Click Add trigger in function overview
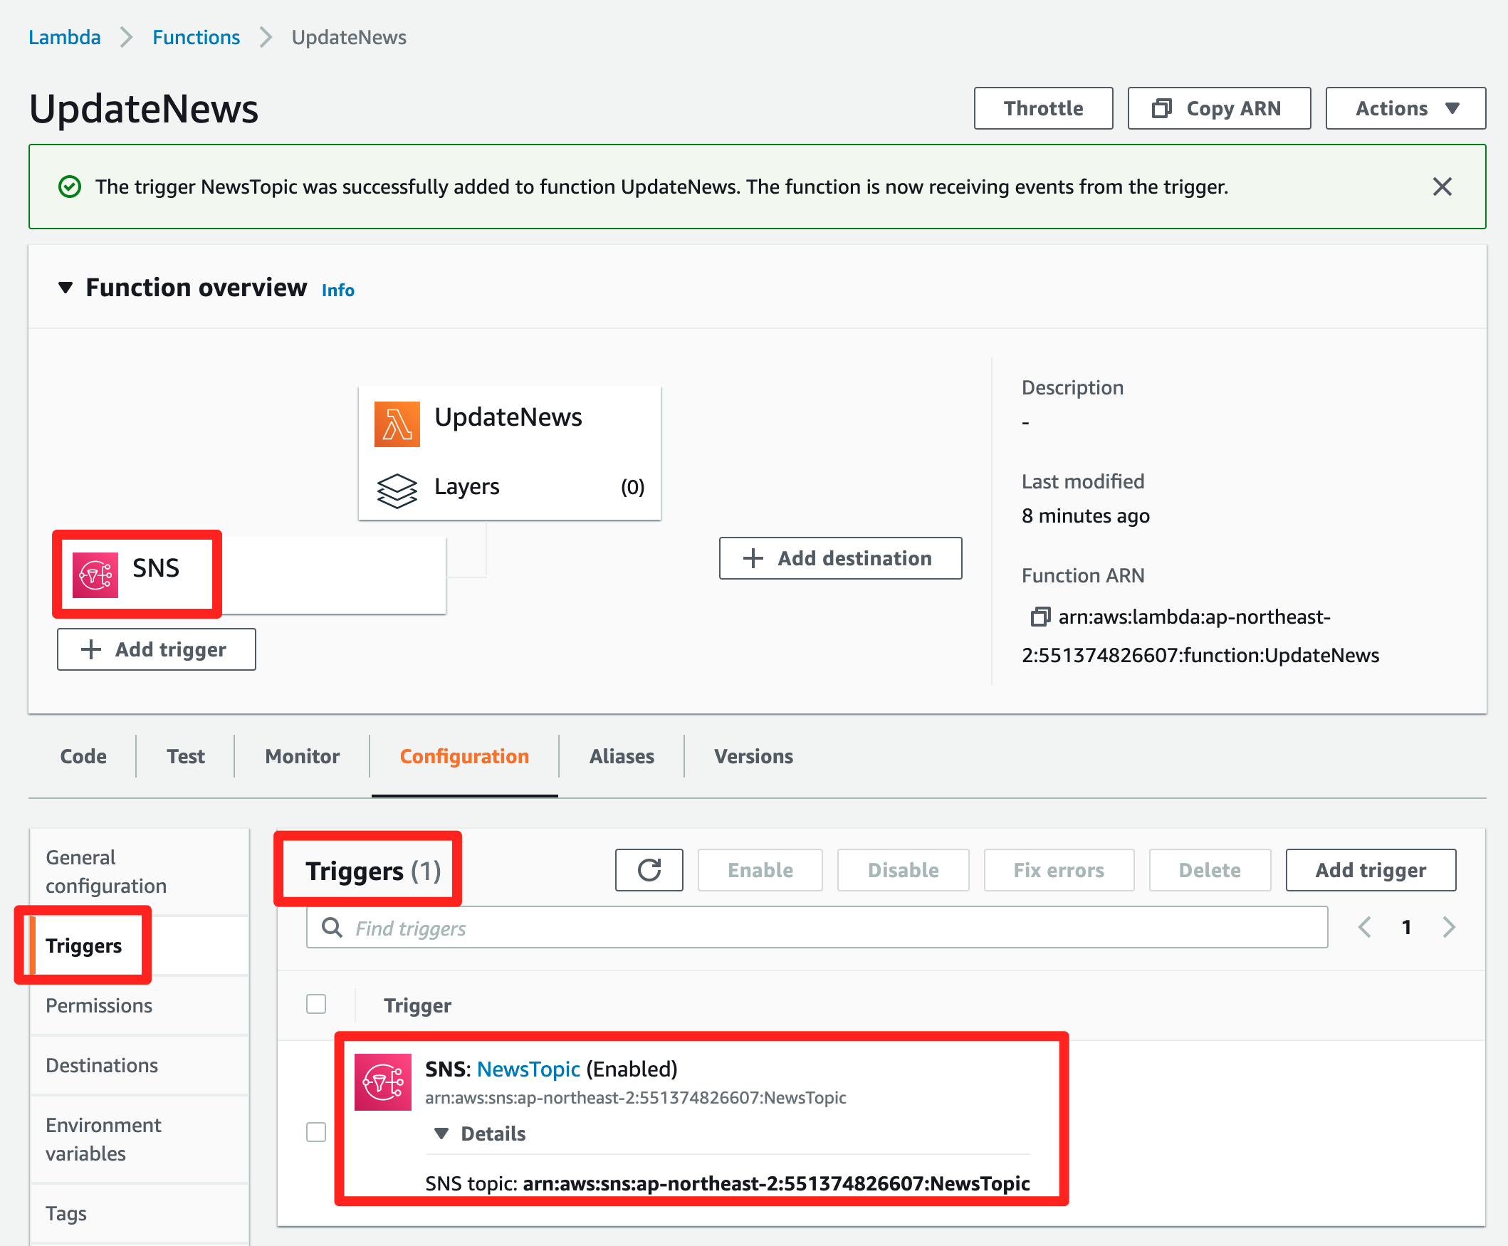This screenshot has width=1508, height=1246. pos(157,649)
